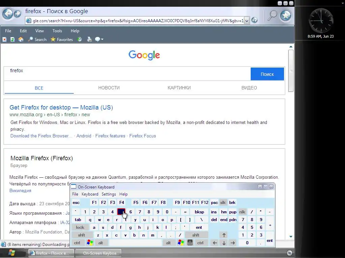345x258 pixels.
Task: Toggle the left shft key
Action: tap(82, 235)
